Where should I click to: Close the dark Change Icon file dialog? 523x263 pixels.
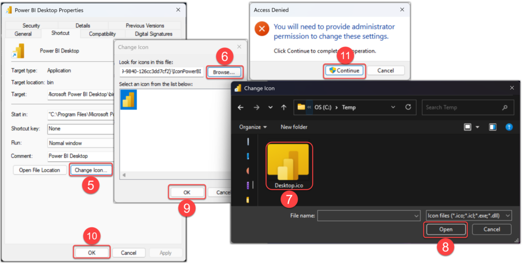(x=512, y=88)
